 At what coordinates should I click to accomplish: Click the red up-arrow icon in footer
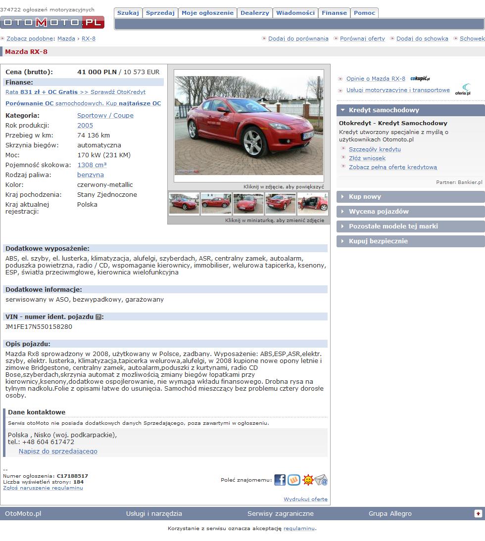[x=478, y=513]
